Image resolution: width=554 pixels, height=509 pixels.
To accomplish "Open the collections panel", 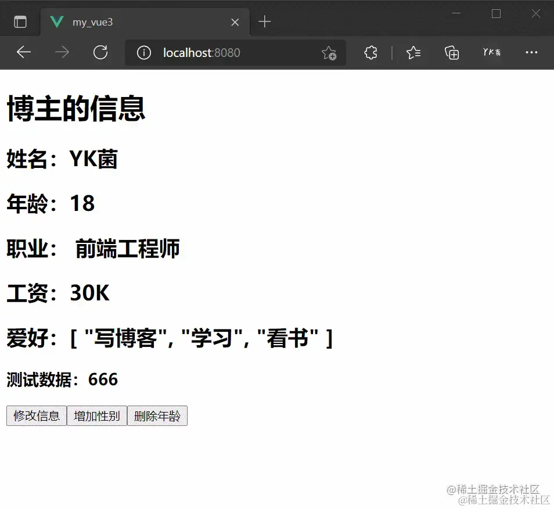I will tap(452, 53).
